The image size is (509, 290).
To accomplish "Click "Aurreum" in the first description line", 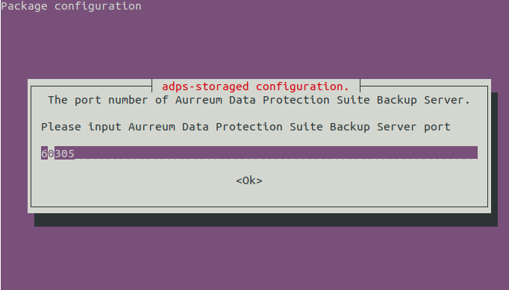I will point(199,100).
